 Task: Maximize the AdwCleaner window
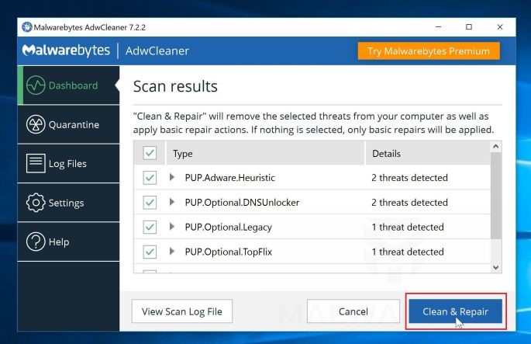pos(469,27)
